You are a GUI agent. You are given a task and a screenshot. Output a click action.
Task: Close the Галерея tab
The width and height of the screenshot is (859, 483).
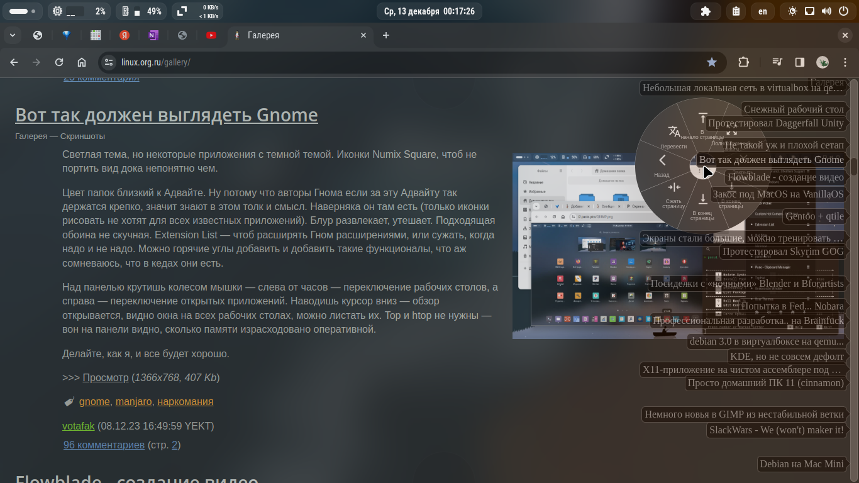pyautogui.click(x=363, y=35)
